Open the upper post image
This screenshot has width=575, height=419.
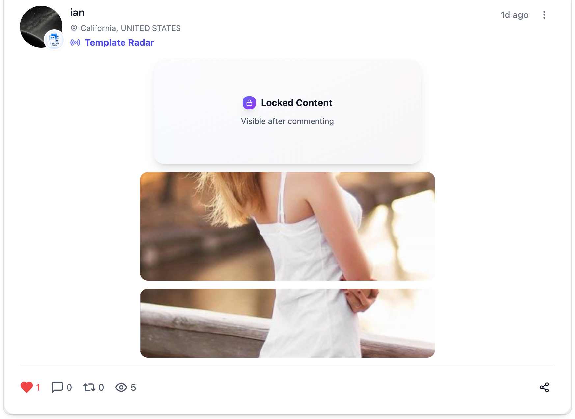point(287,226)
